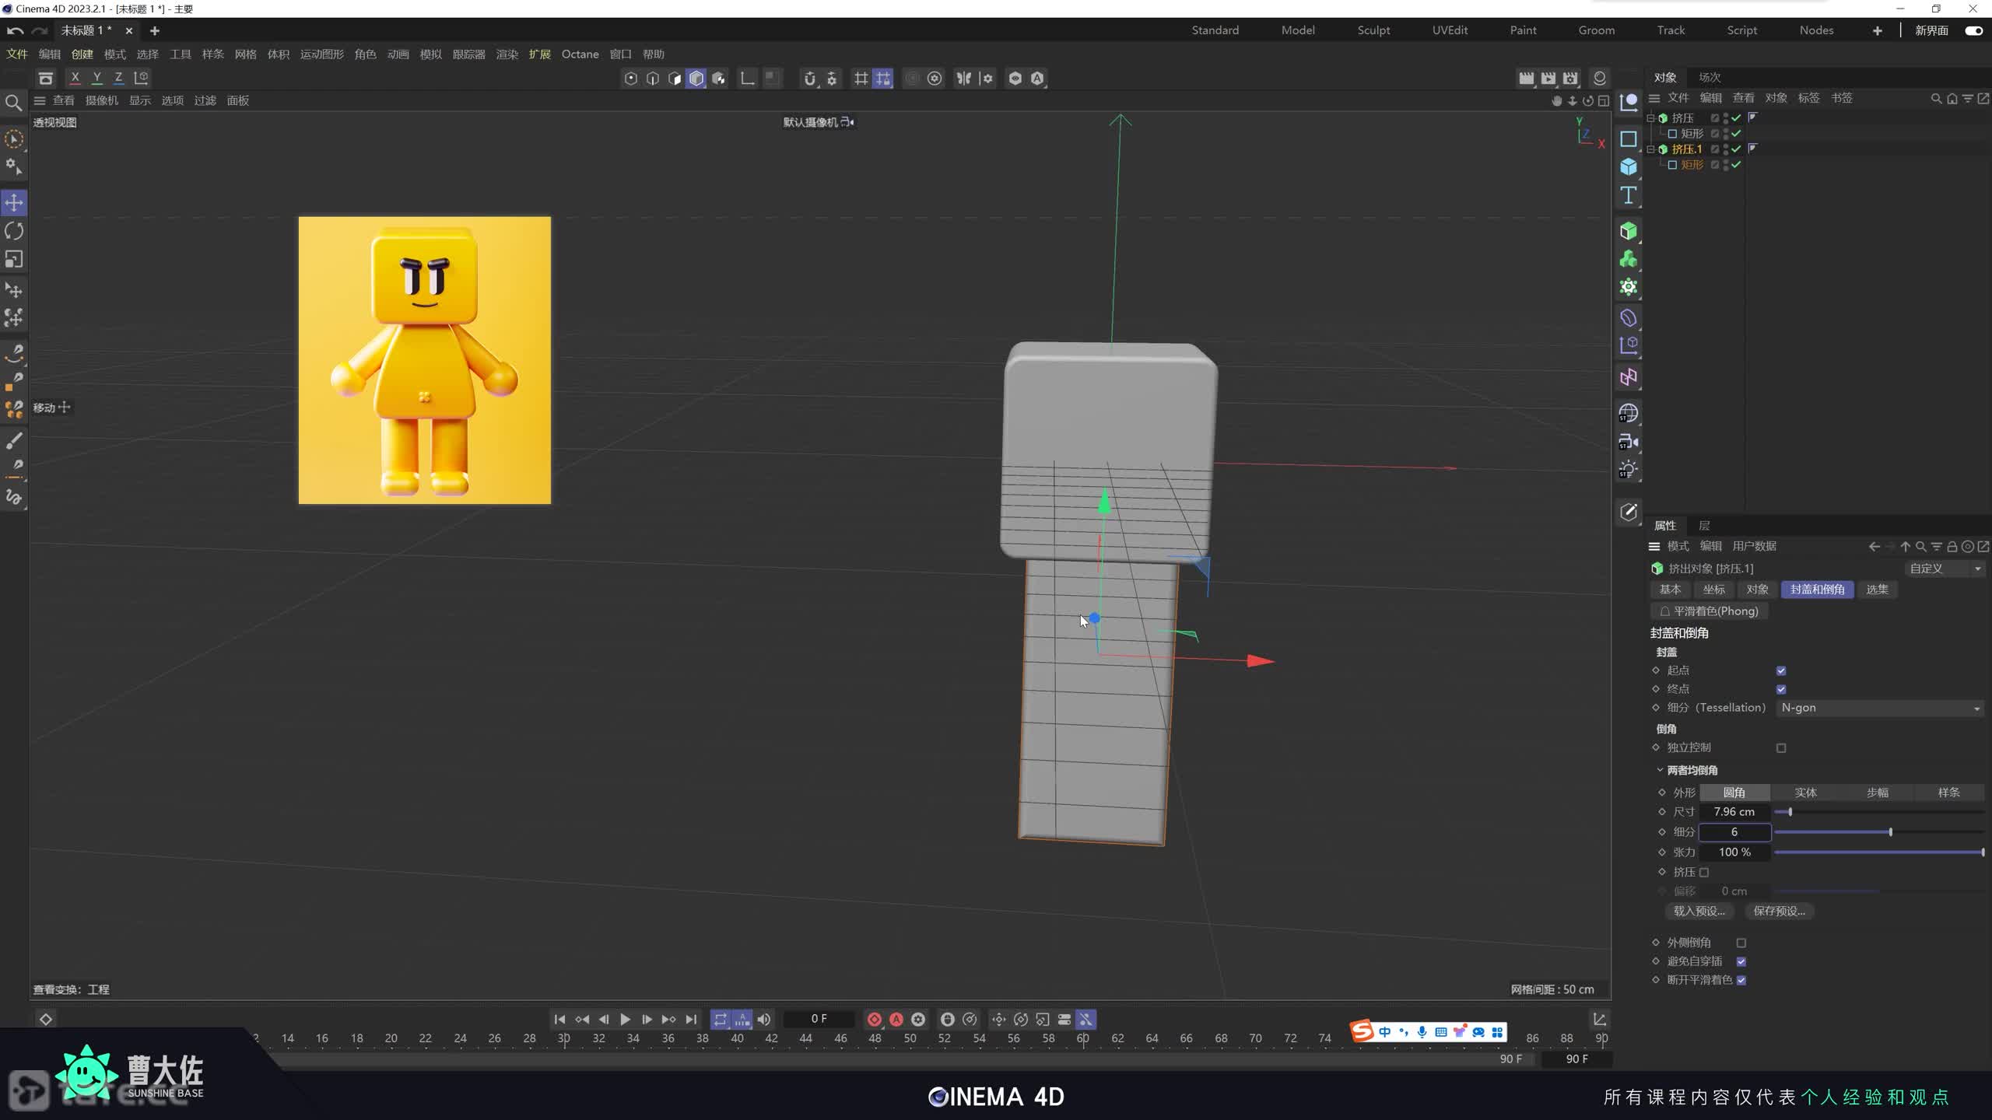Click the Undo arrow icon
Viewport: 1992px width, 1120px height.
coord(15,30)
